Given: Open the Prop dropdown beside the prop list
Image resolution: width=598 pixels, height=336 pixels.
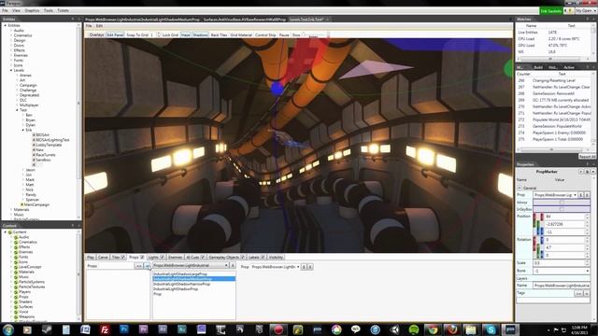Looking at the screenshot, I should coord(276,267).
